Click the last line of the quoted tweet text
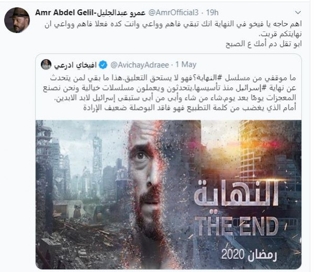This screenshot has width=314, height=272. [189, 108]
